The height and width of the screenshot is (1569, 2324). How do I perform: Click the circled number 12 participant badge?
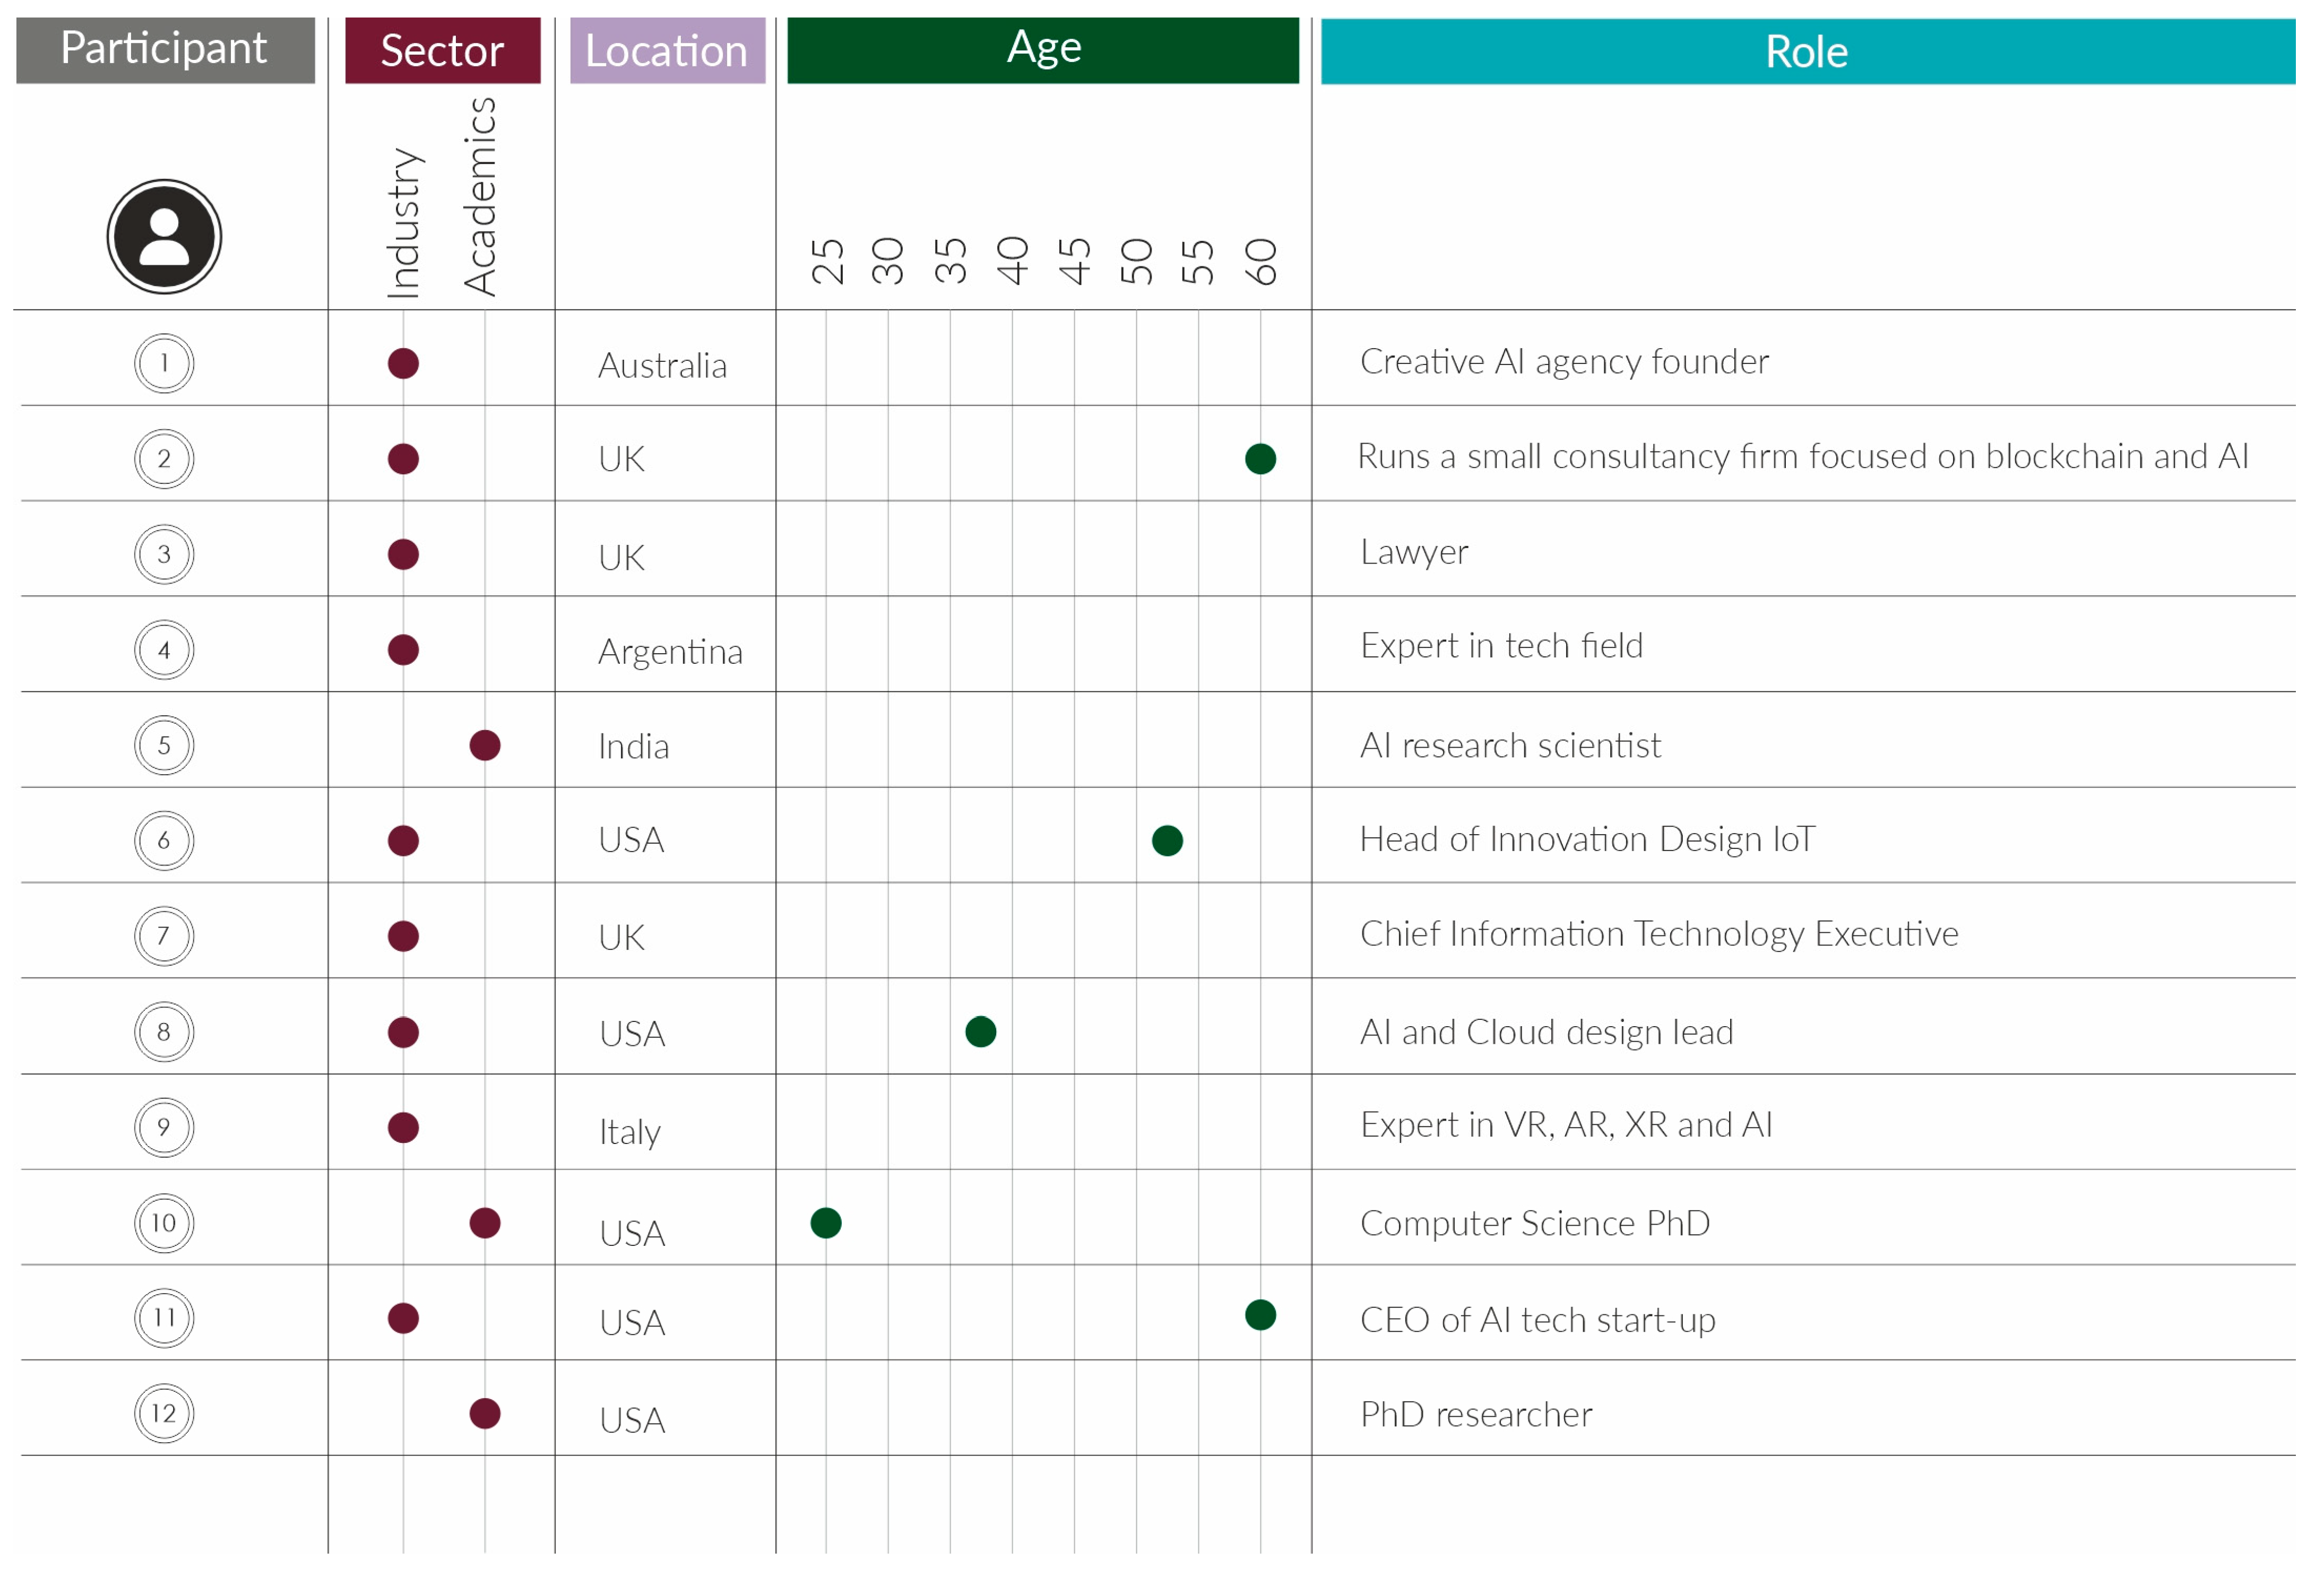[164, 1413]
